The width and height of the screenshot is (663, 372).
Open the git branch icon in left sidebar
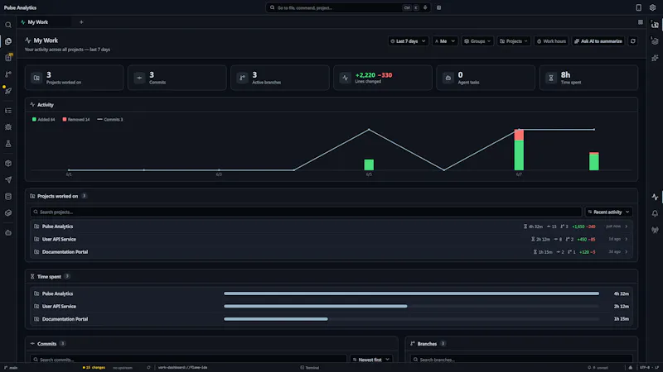(8, 74)
